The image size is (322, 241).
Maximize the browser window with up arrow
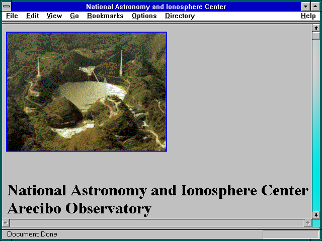click(315, 7)
